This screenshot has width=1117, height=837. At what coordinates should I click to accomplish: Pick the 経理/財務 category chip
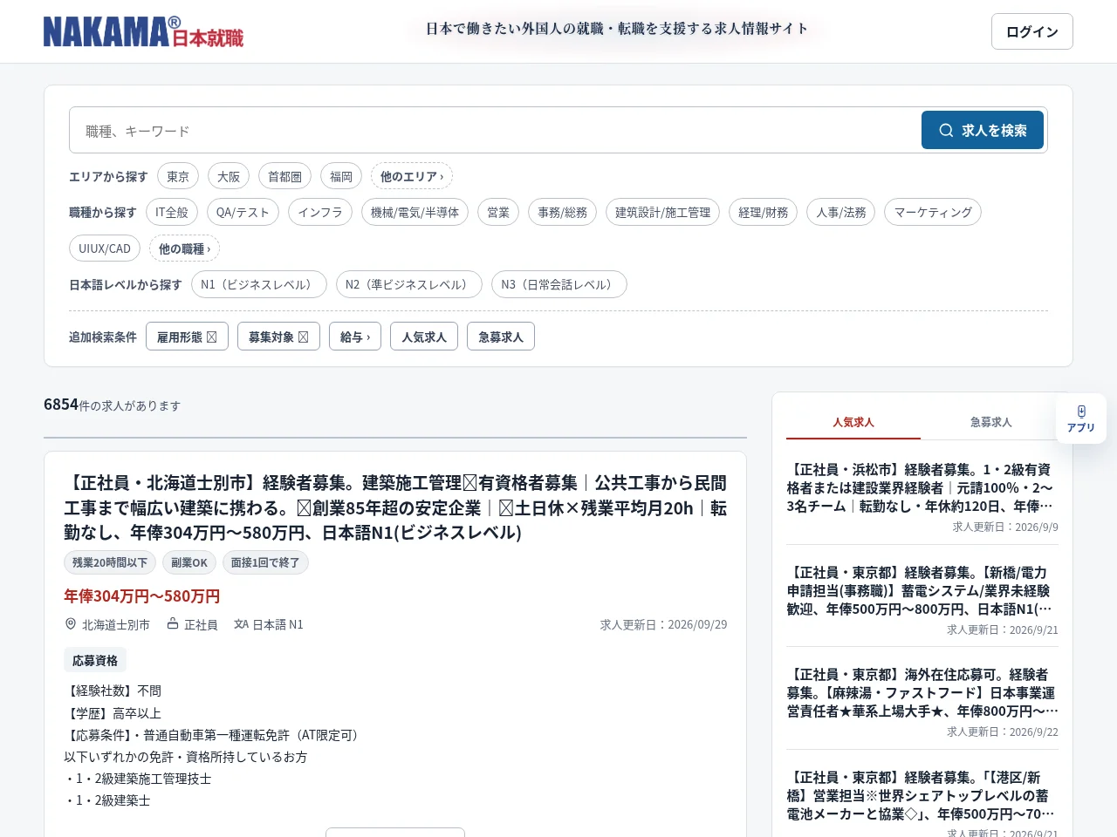point(763,212)
